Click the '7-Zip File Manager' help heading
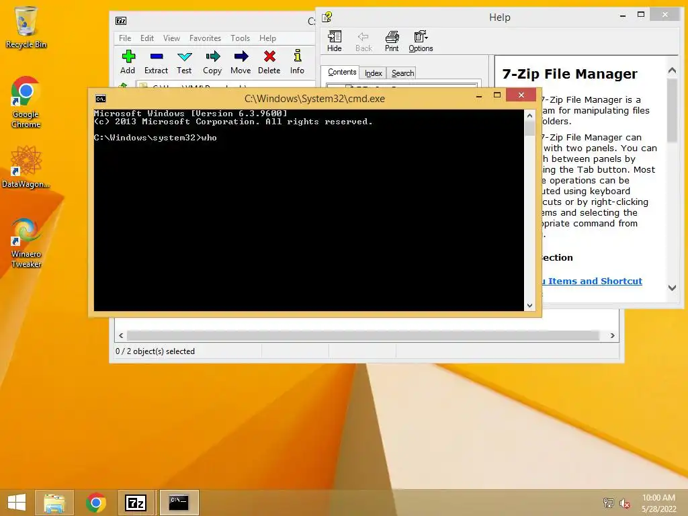This screenshot has width=688, height=516. 570,74
